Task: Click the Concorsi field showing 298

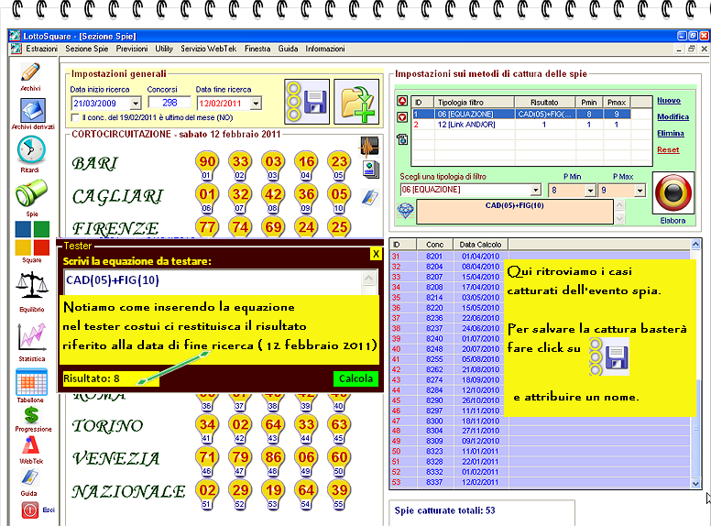Action: [x=170, y=103]
